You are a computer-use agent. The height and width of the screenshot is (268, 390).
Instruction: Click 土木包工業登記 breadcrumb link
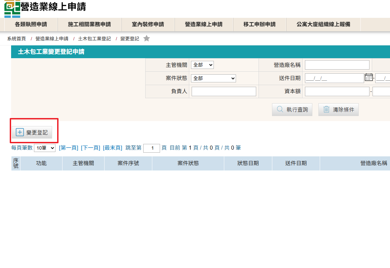tap(94, 39)
